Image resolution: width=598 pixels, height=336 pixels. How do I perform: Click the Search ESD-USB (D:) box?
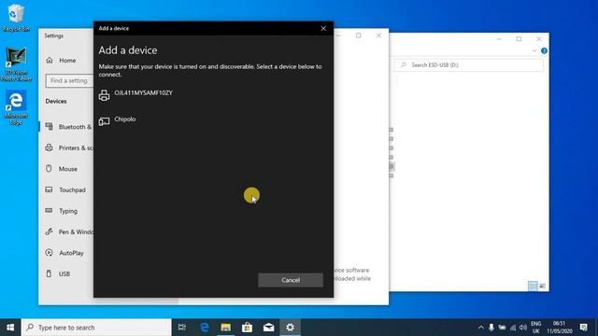(x=469, y=65)
